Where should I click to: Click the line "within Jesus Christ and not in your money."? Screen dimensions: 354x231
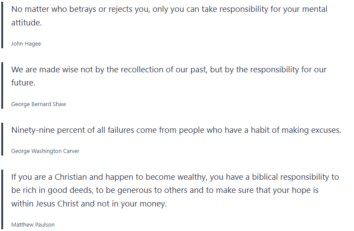click(x=89, y=204)
